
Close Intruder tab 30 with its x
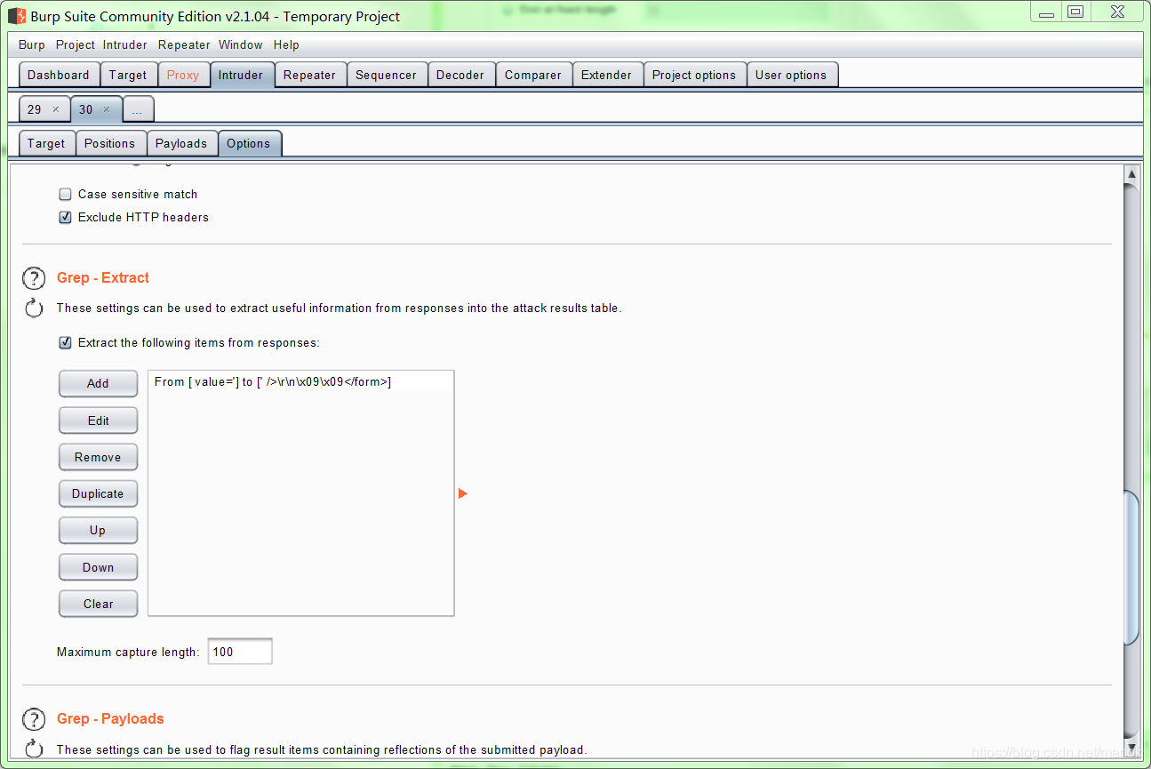tap(106, 109)
